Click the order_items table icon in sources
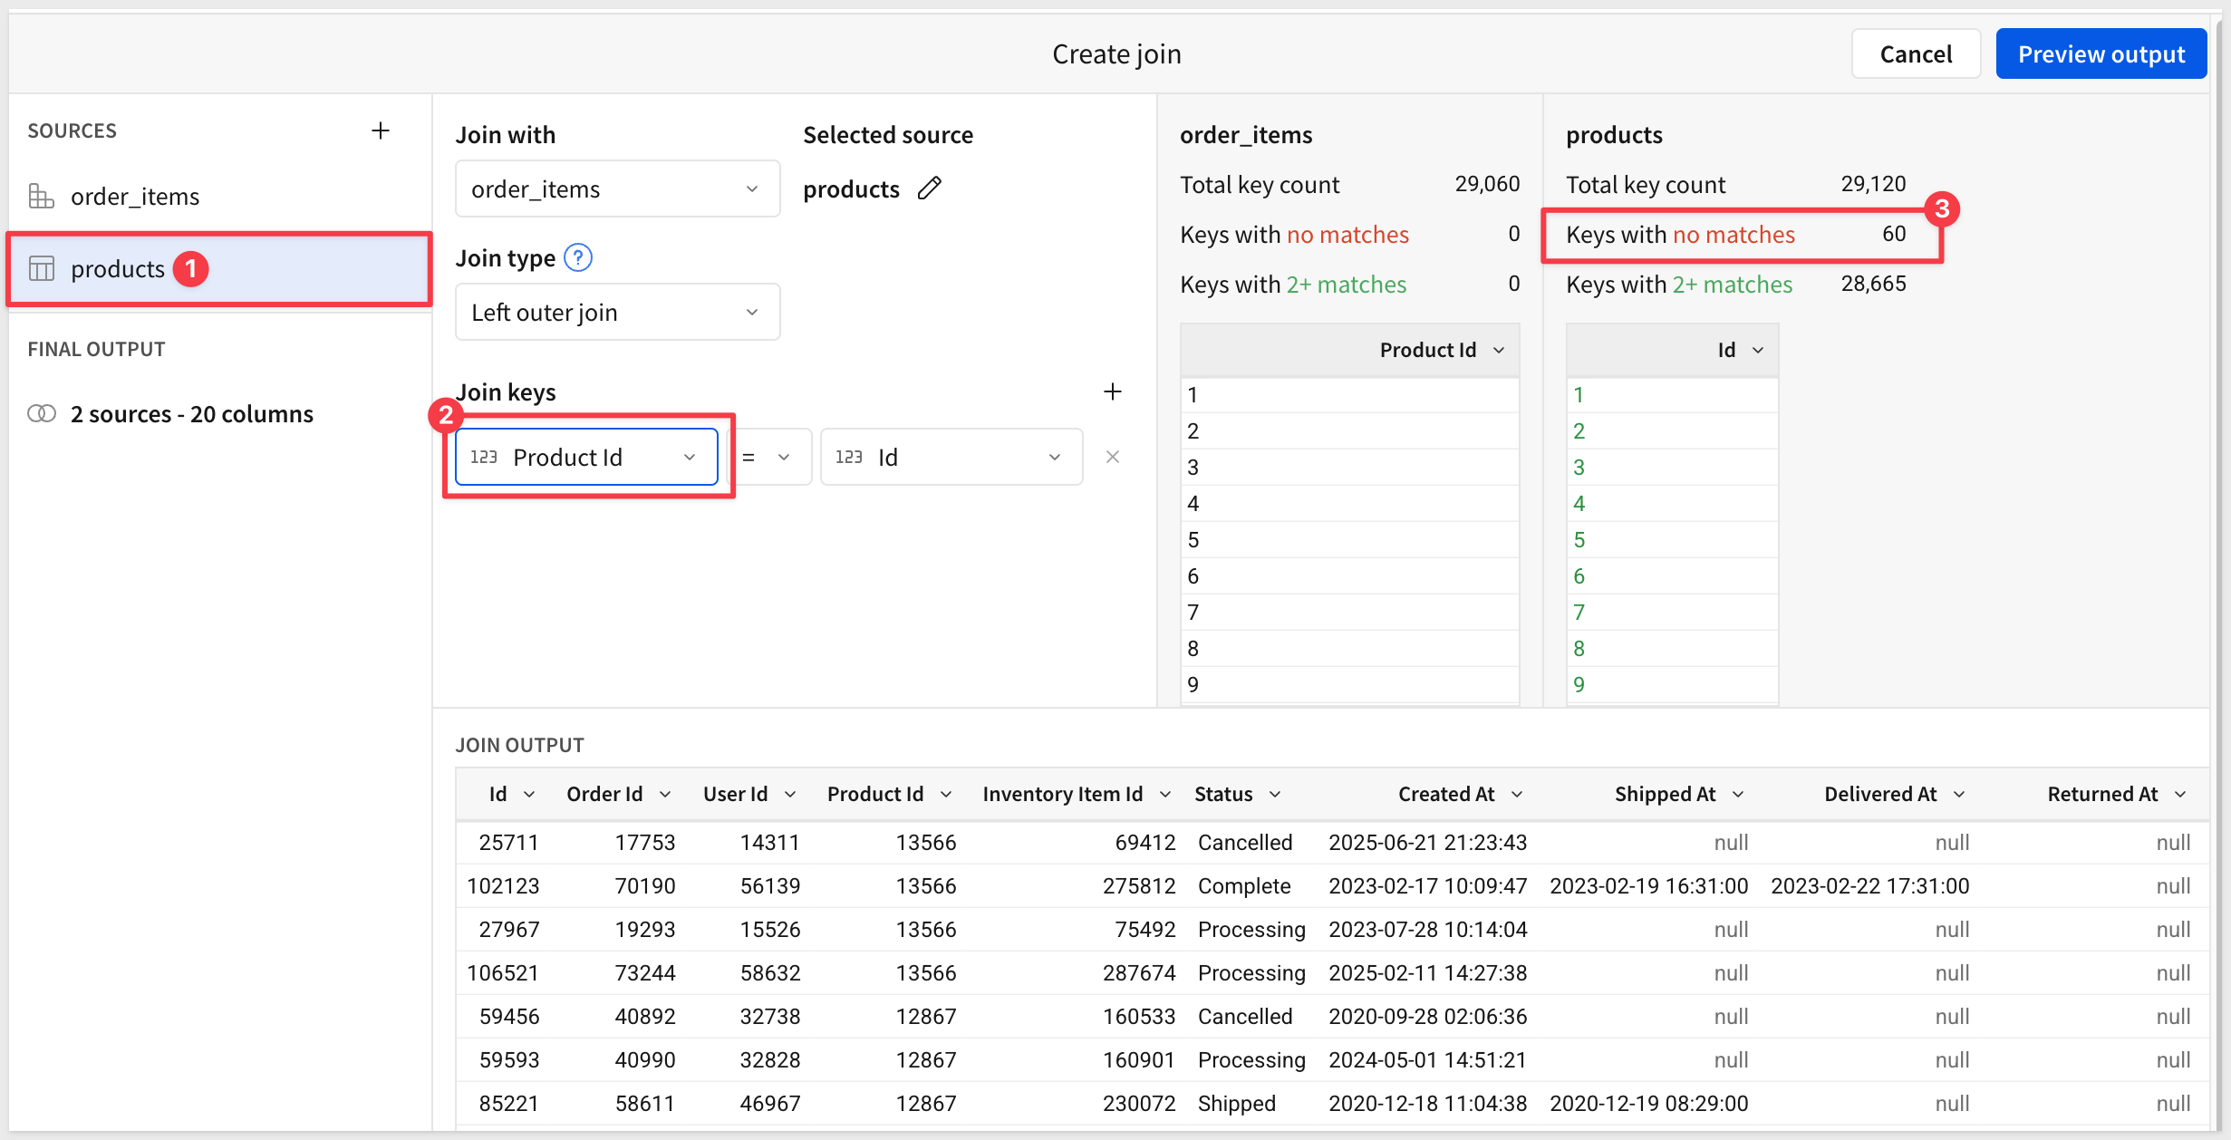This screenshot has height=1140, width=2231. coord(42,196)
